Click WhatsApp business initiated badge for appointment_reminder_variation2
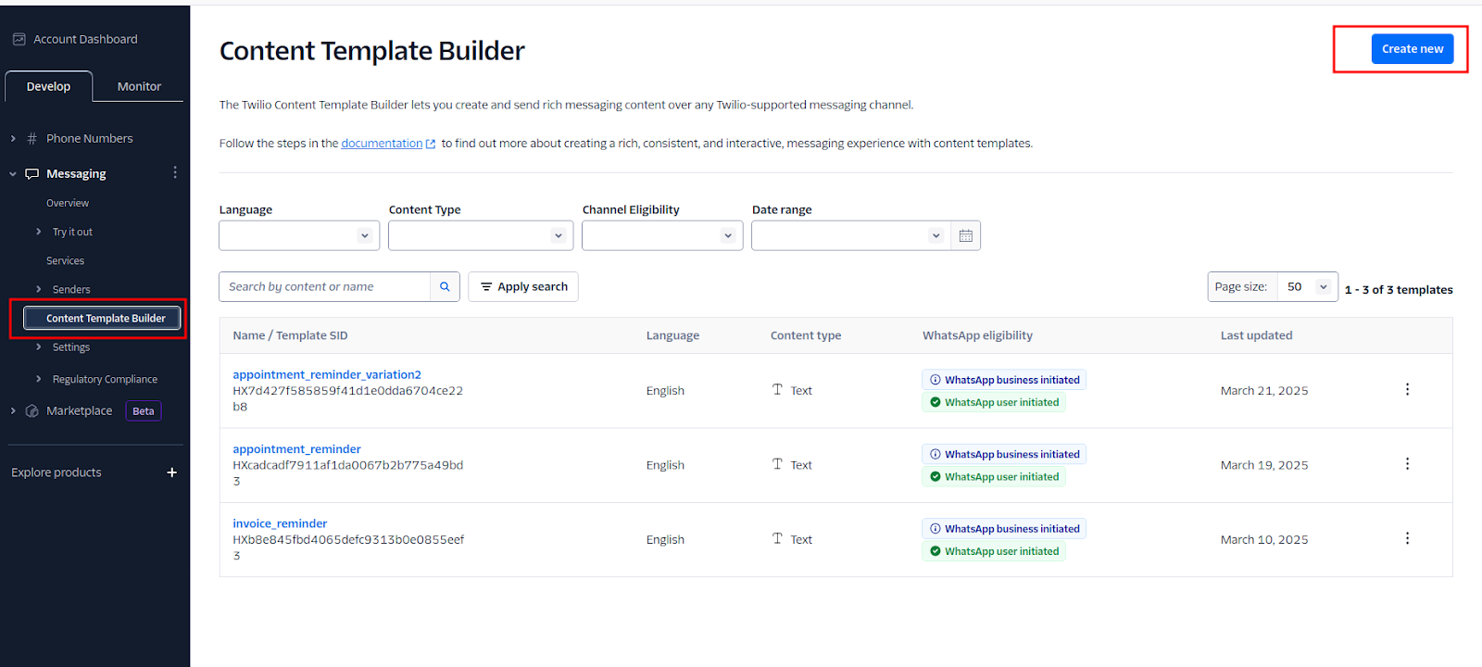This screenshot has width=1482, height=667. click(x=1004, y=380)
